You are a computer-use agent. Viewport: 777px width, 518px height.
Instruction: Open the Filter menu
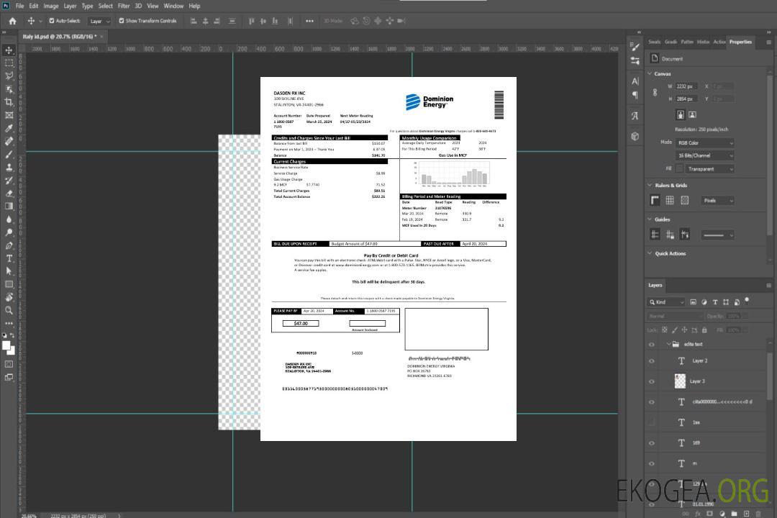pos(124,6)
